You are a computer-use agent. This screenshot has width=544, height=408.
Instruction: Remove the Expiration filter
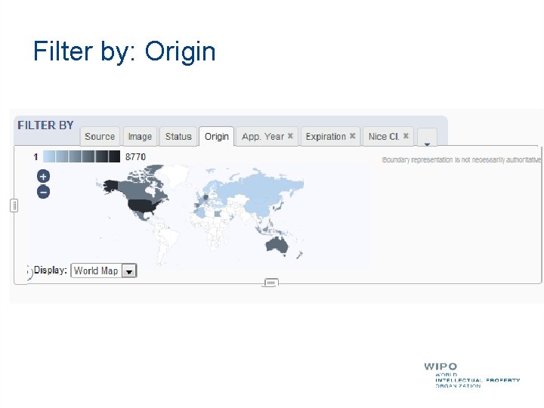pos(352,136)
